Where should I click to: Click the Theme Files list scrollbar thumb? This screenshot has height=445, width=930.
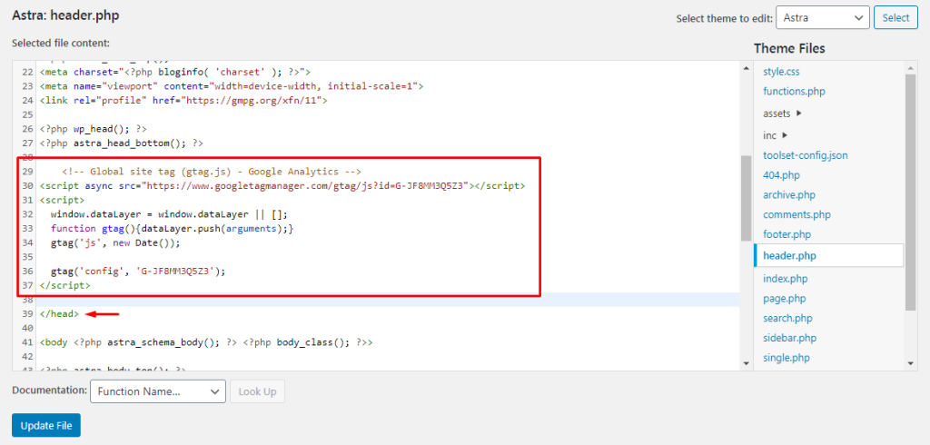pos(911,193)
